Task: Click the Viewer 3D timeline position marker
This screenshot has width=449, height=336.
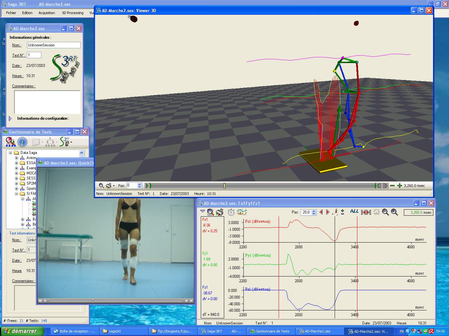Action: pos(224,186)
